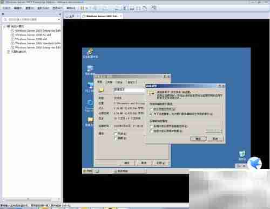
Task: Collapse the 我的计算机 tree node
Action: 4,26
